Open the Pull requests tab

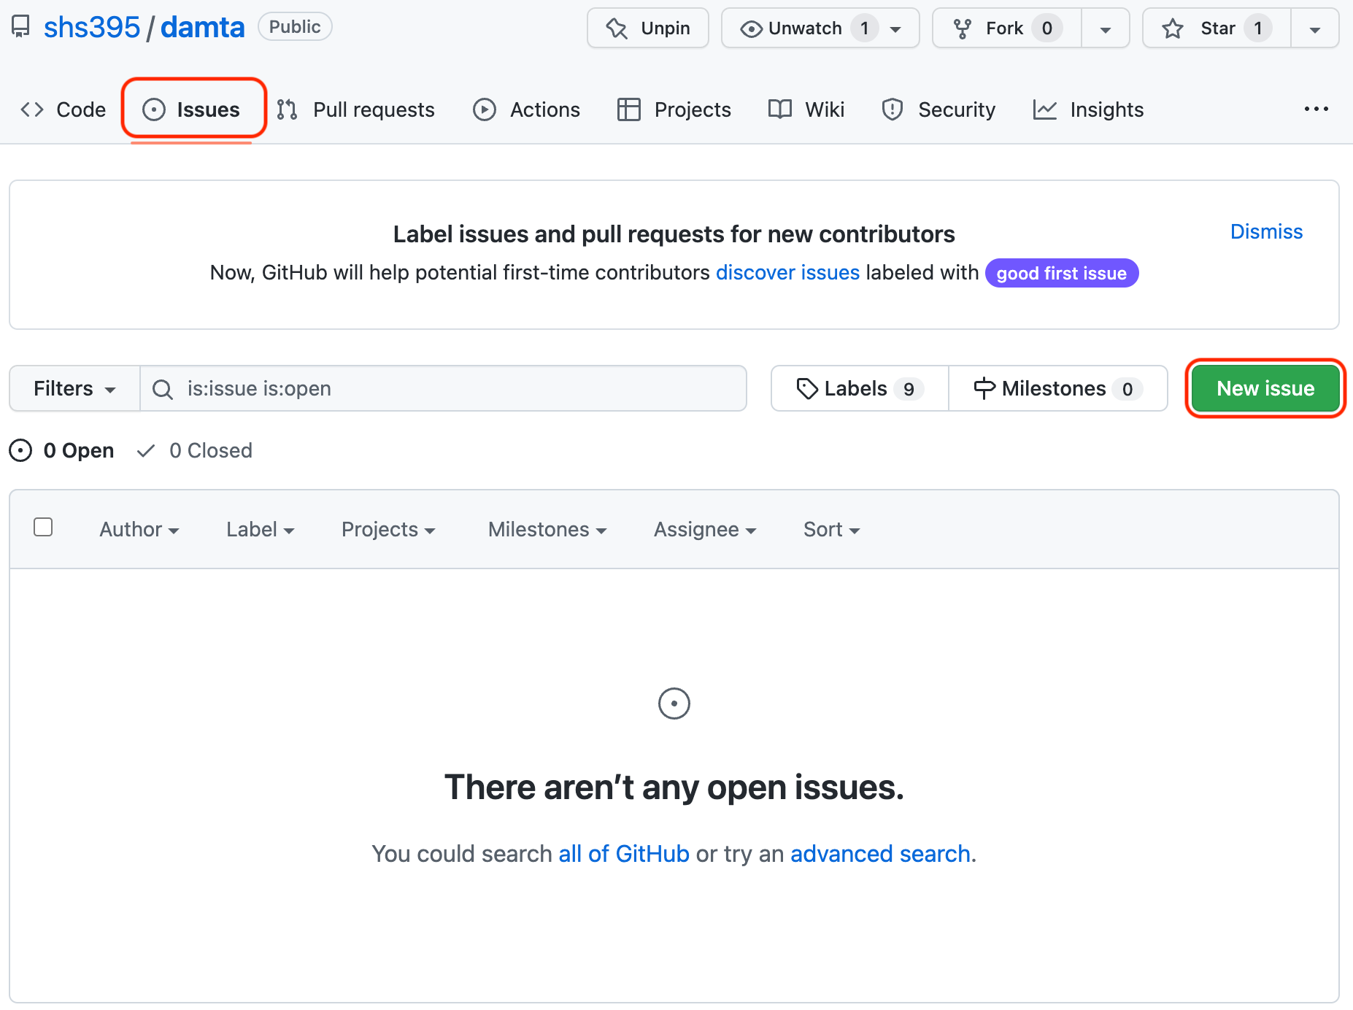coord(356,109)
